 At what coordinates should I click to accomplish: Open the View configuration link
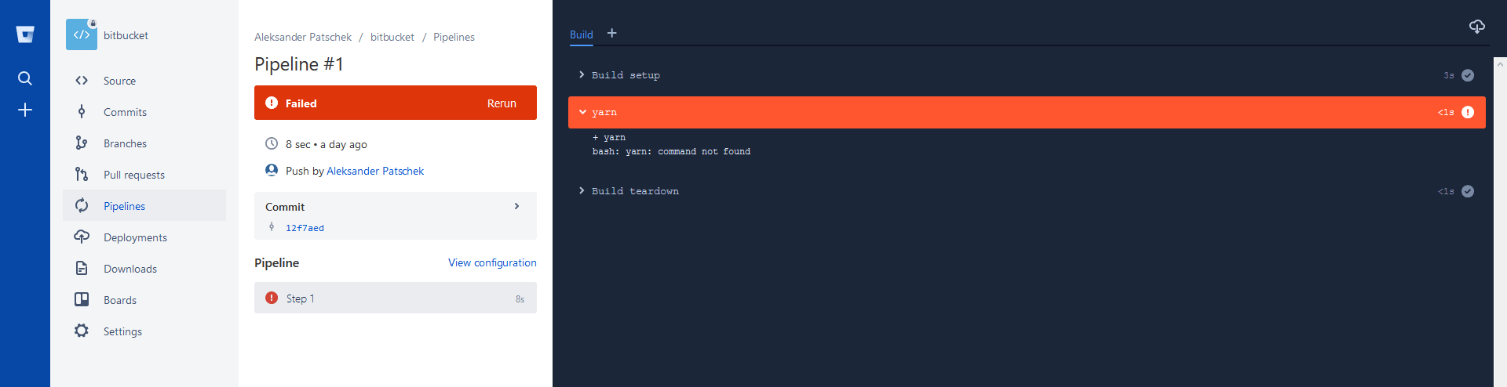point(492,262)
